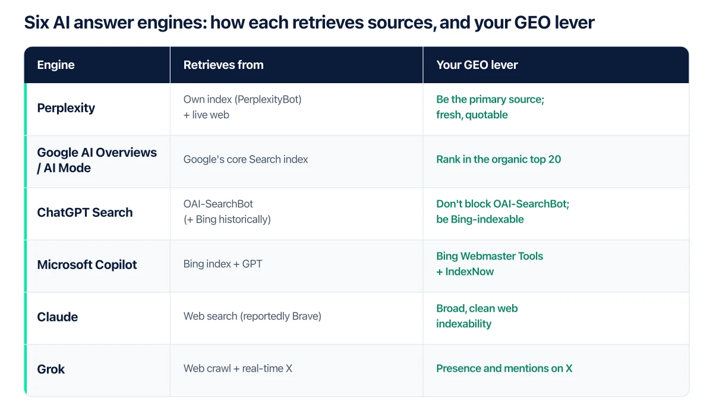Select the Google AI Overviews / AI Mode cell
Image resolution: width=713 pixels, height=411 pixels.
coord(97,160)
